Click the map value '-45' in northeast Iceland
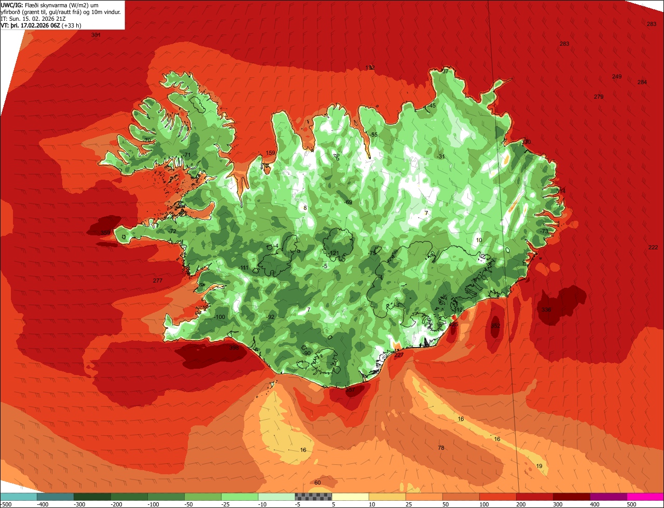 (432, 105)
